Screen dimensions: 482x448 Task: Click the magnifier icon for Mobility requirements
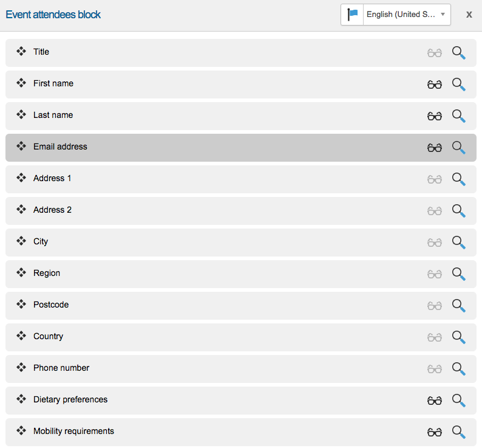click(459, 432)
